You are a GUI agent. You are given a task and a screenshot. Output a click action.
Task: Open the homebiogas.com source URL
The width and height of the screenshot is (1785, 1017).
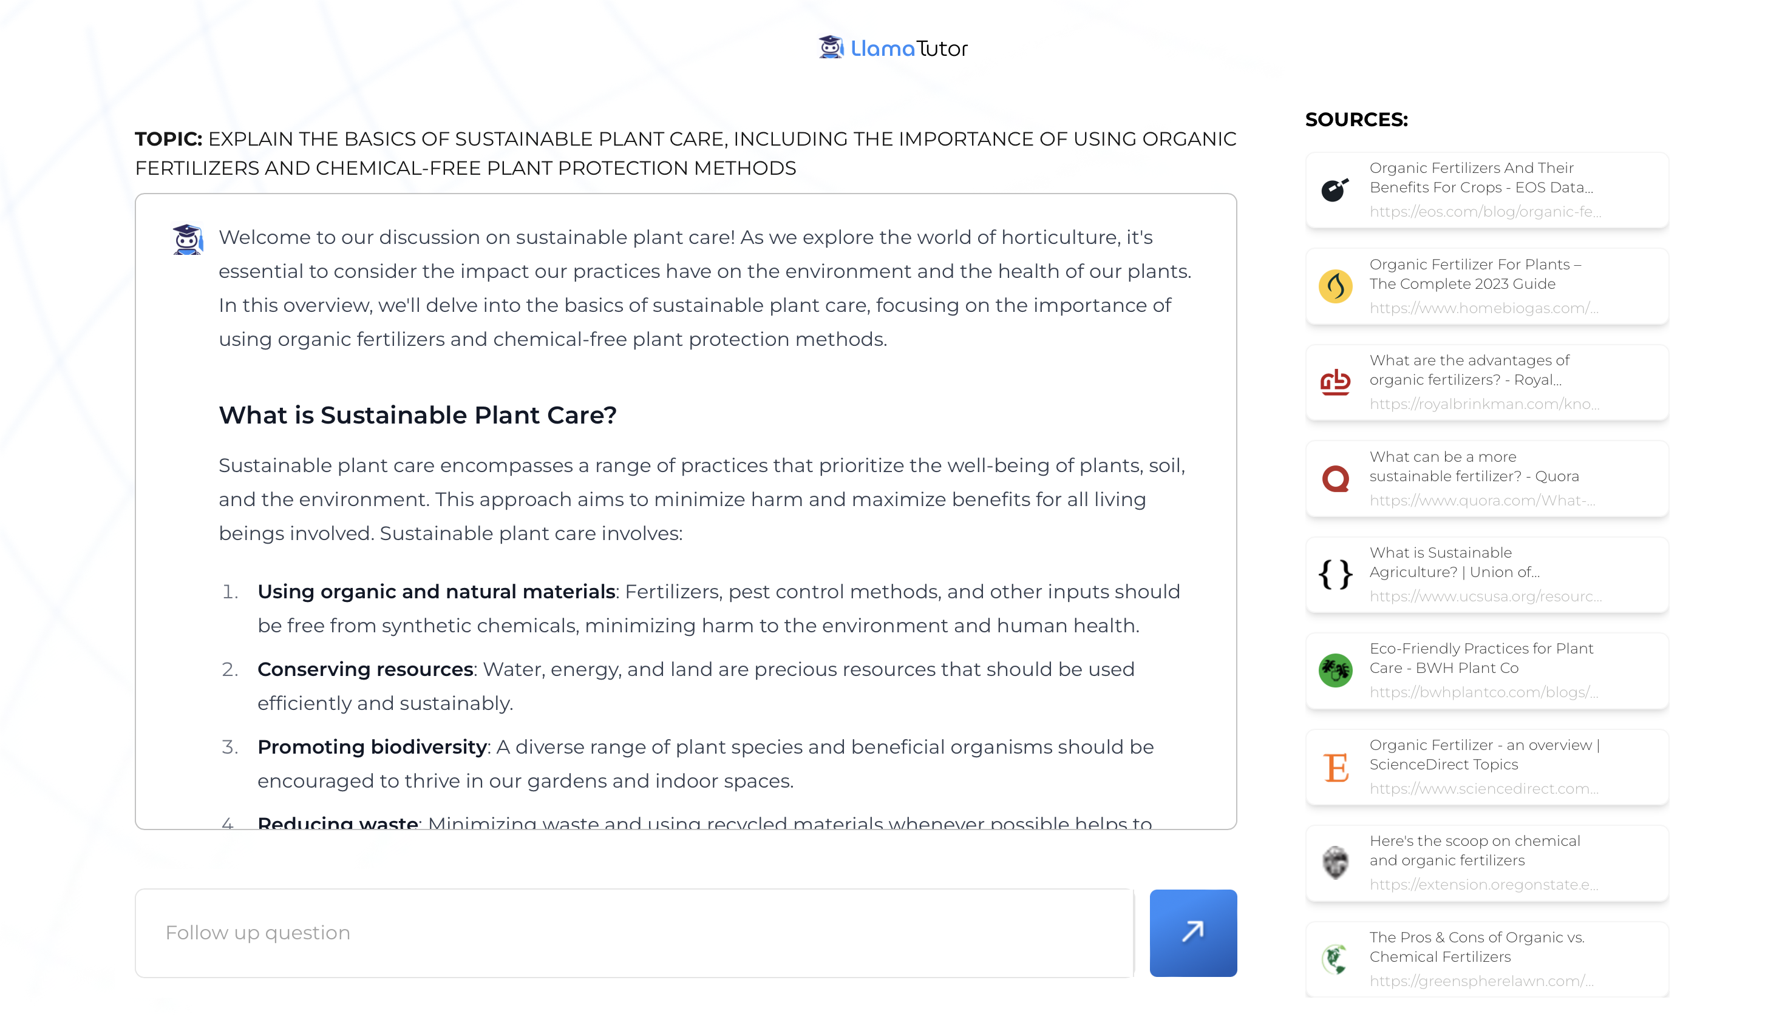click(1483, 308)
